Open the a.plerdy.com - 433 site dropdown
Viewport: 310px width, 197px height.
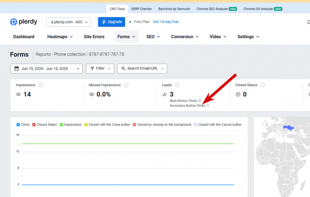69,22
